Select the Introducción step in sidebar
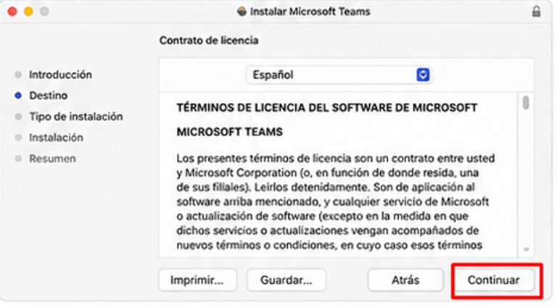The width and height of the screenshot is (557, 307). tap(60, 75)
